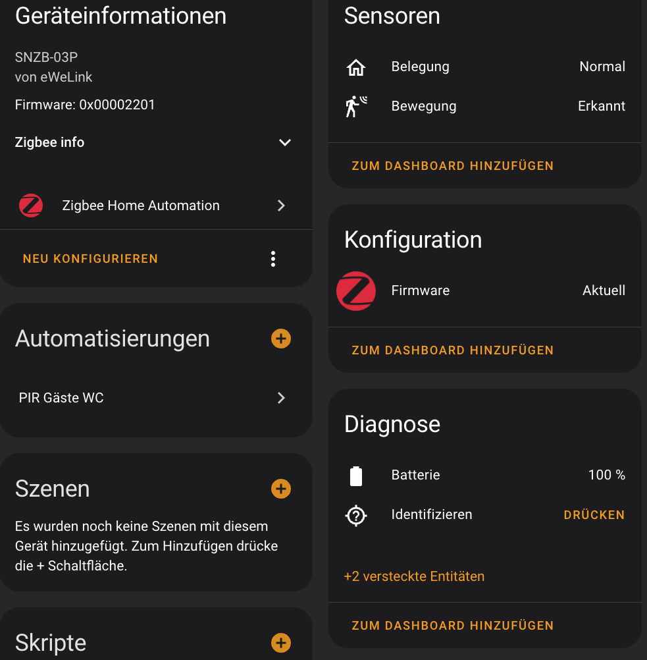This screenshot has width=647, height=660.
Task: Open the three-dot overflow menu
Action: [273, 259]
